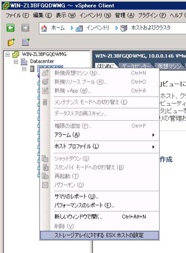186x253 pixels.
Task: Select スタンバイ モードへの切り替え (B) entry
Action: click(x=99, y=167)
